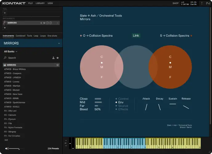Filter favorites with the star icon
The image size is (212, 154).
[x=58, y=58]
